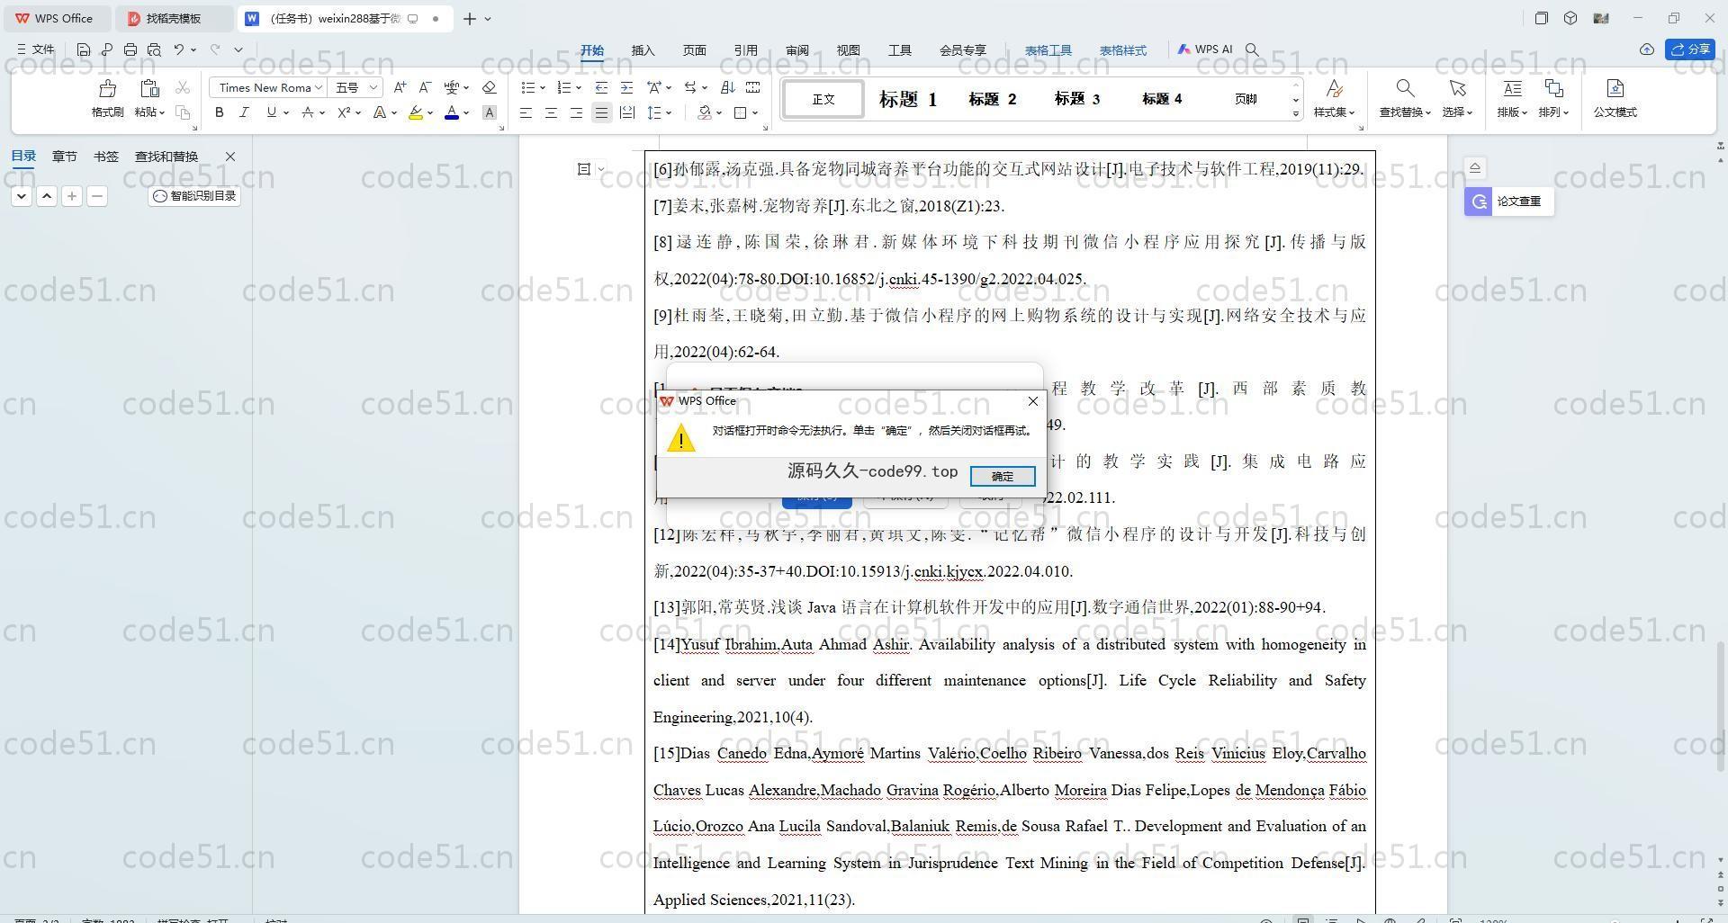Click the Official Document Mode (公文模式) icon

coord(1615,88)
